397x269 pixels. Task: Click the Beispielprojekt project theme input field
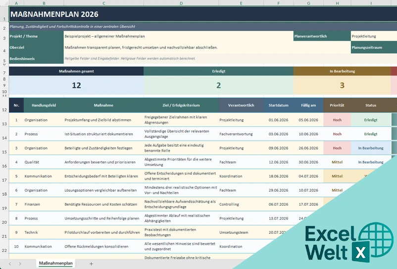point(179,36)
